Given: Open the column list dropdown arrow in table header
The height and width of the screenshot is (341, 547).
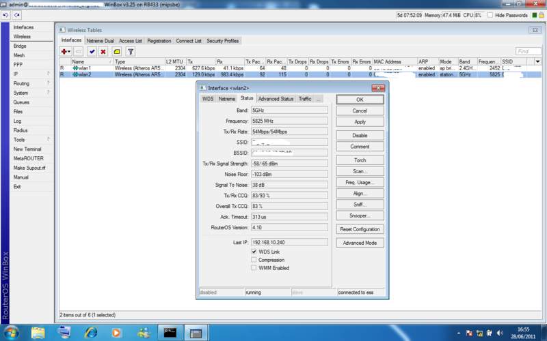Looking at the screenshot, I should click(x=537, y=61).
